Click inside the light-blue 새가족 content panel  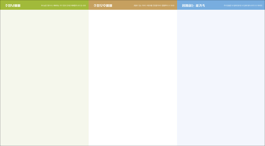(x=221, y=77)
